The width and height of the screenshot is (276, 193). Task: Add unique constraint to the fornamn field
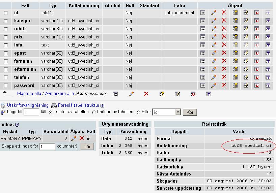257,61
